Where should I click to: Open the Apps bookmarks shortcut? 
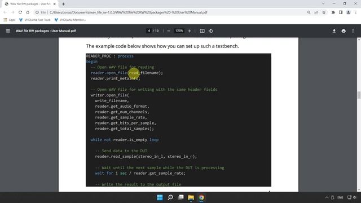click(10, 20)
